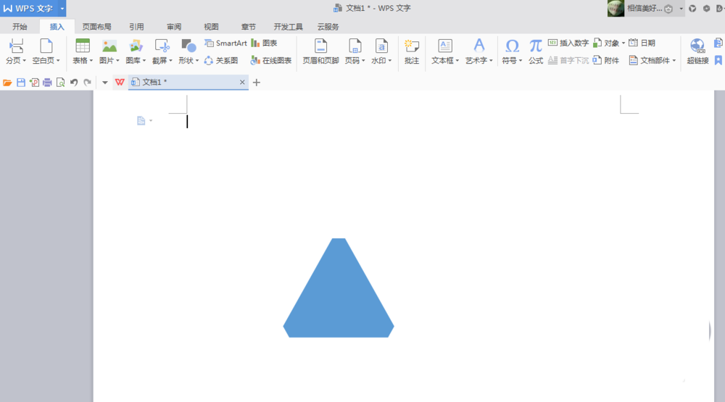Expand the quick access toolbar dropdown
The height and width of the screenshot is (402, 725).
(x=105, y=83)
